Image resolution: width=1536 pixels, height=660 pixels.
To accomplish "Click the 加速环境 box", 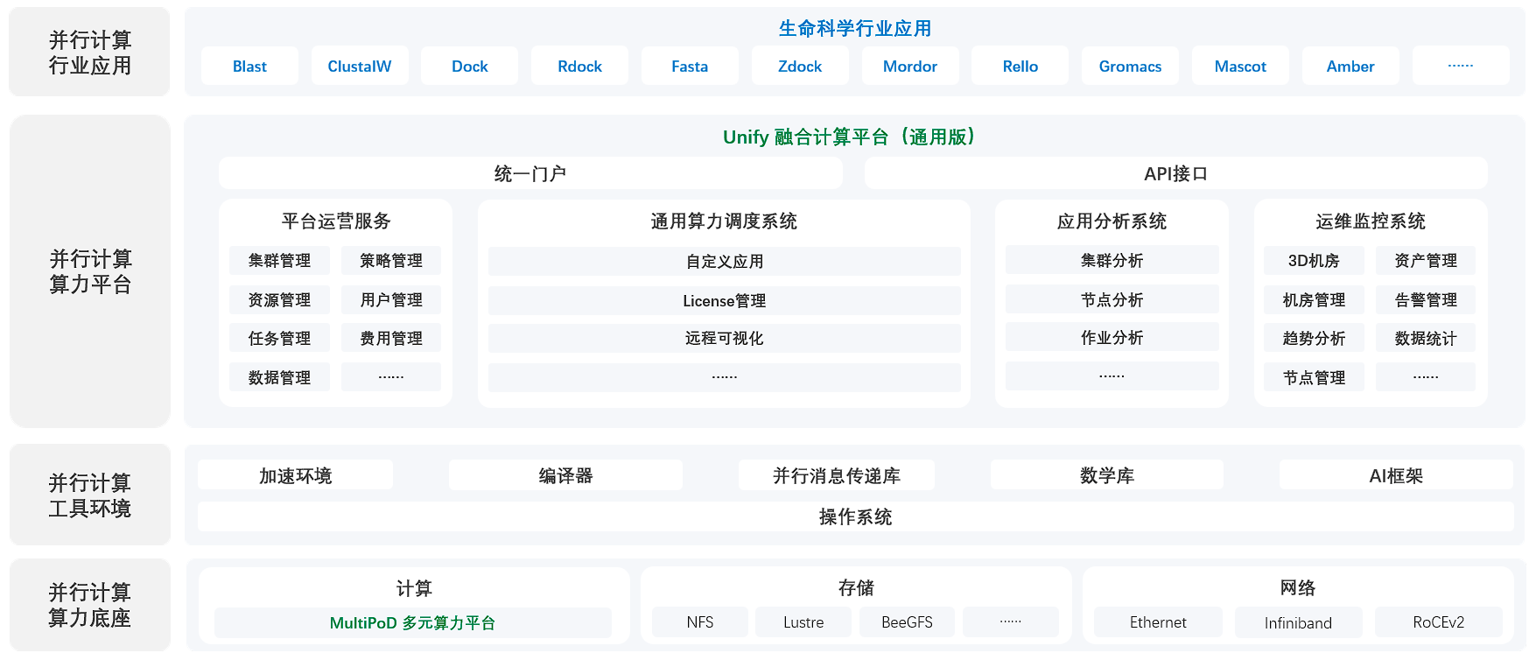I will (x=296, y=475).
